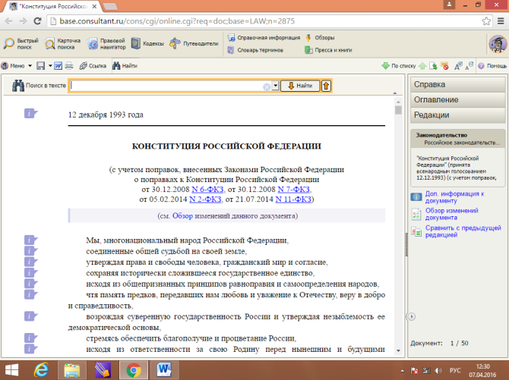Click the hide comments icon with red sign
This screenshot has width=509, height=380.
(444, 66)
